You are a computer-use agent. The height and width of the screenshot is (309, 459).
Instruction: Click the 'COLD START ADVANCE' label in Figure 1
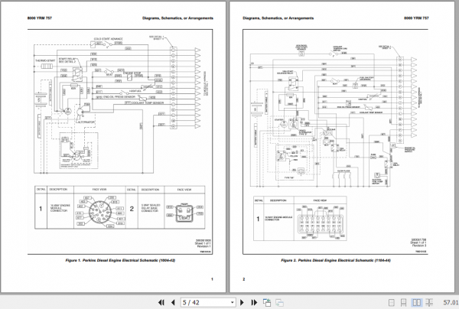click(109, 39)
